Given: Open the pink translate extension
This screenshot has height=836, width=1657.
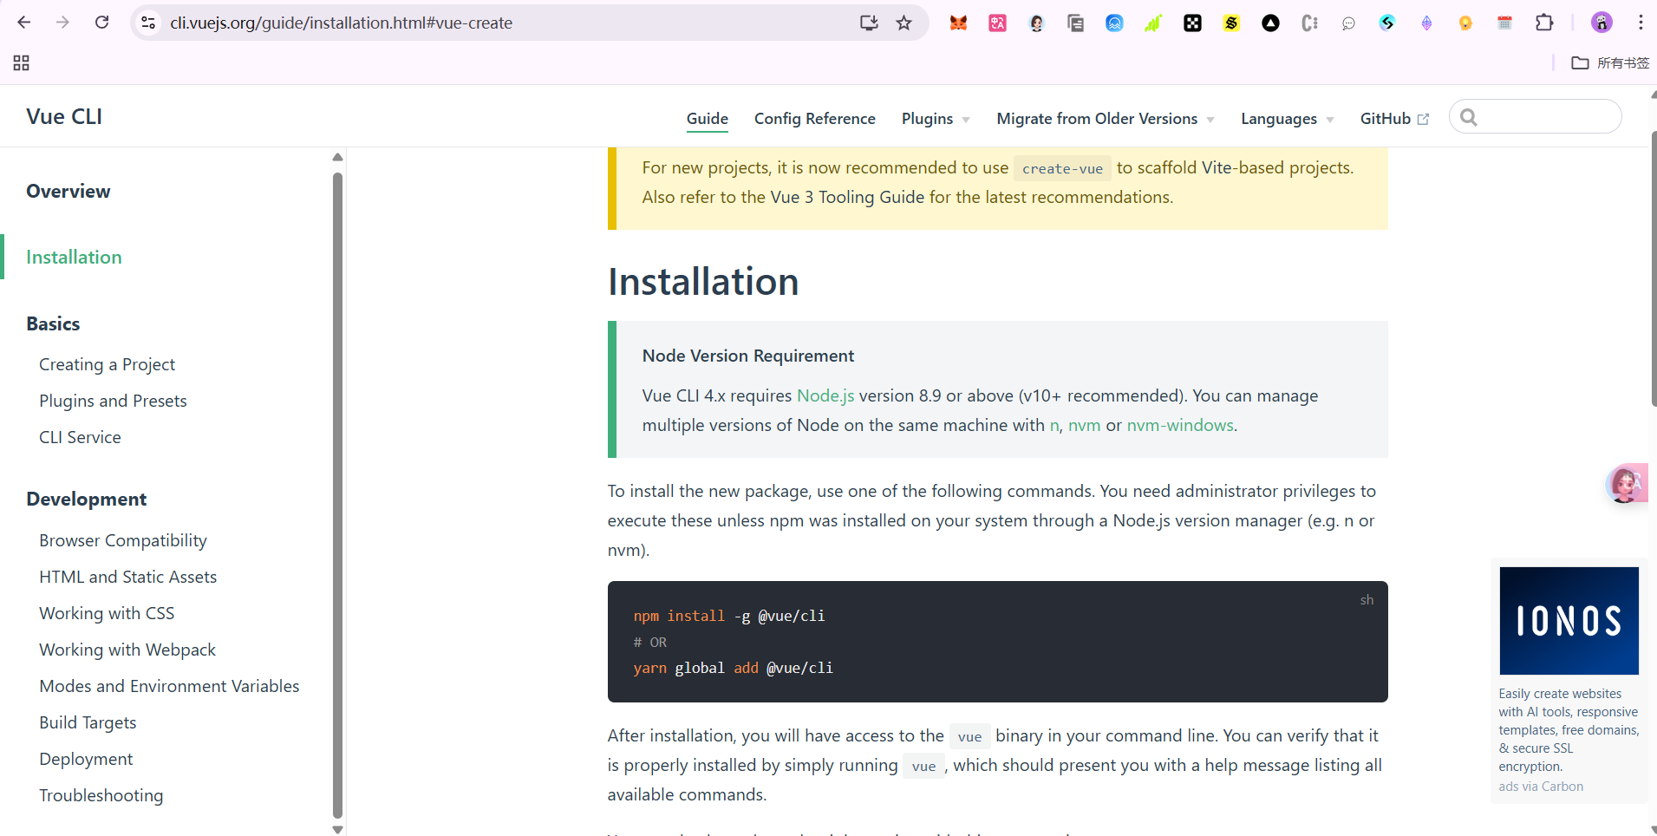Looking at the screenshot, I should tap(997, 23).
